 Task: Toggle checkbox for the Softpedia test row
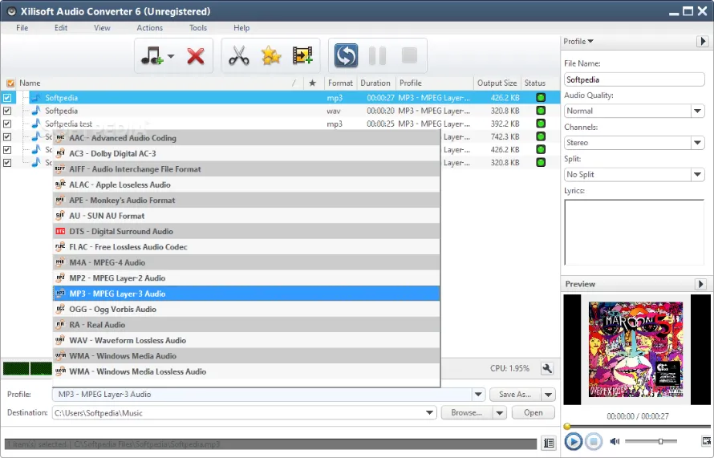(7, 124)
